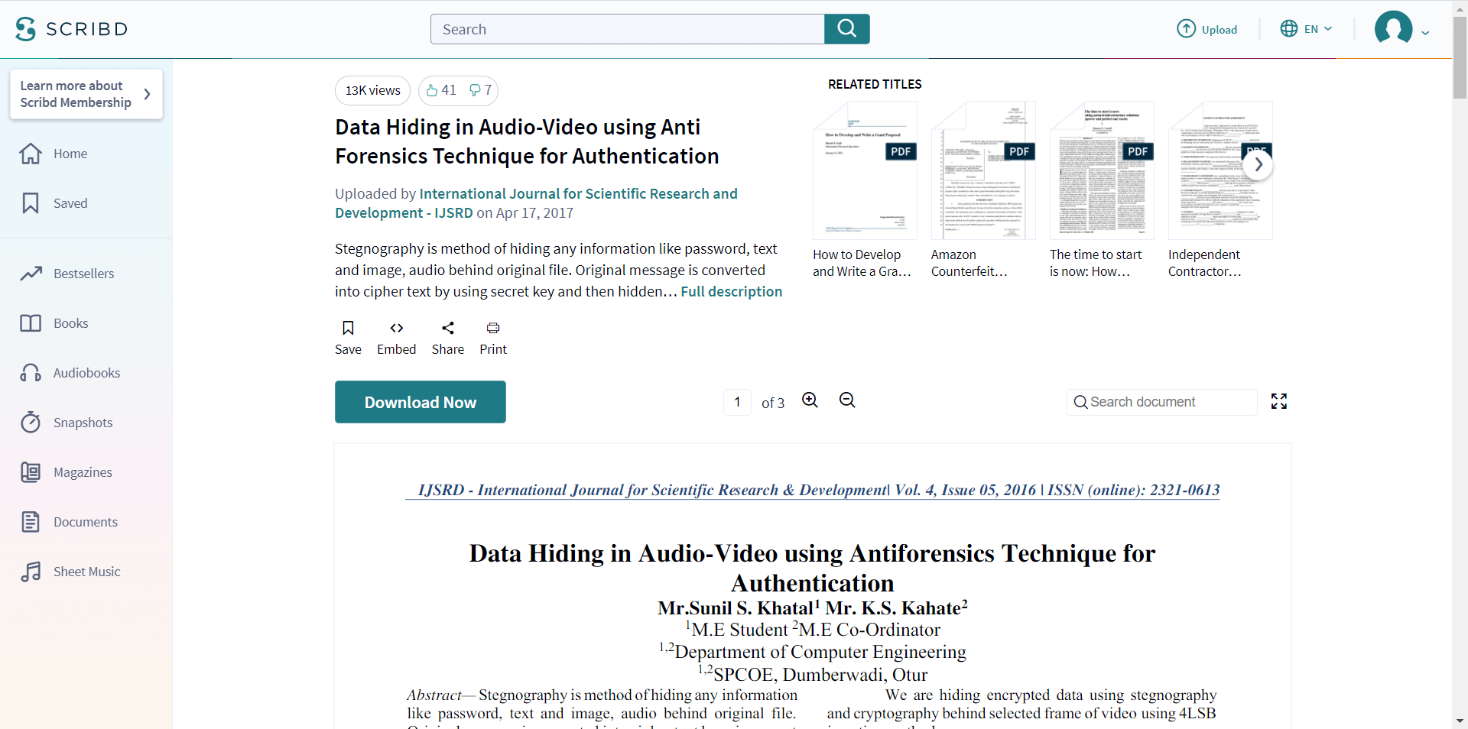
Task: Click the RELATED TITLES heading
Action: click(875, 84)
